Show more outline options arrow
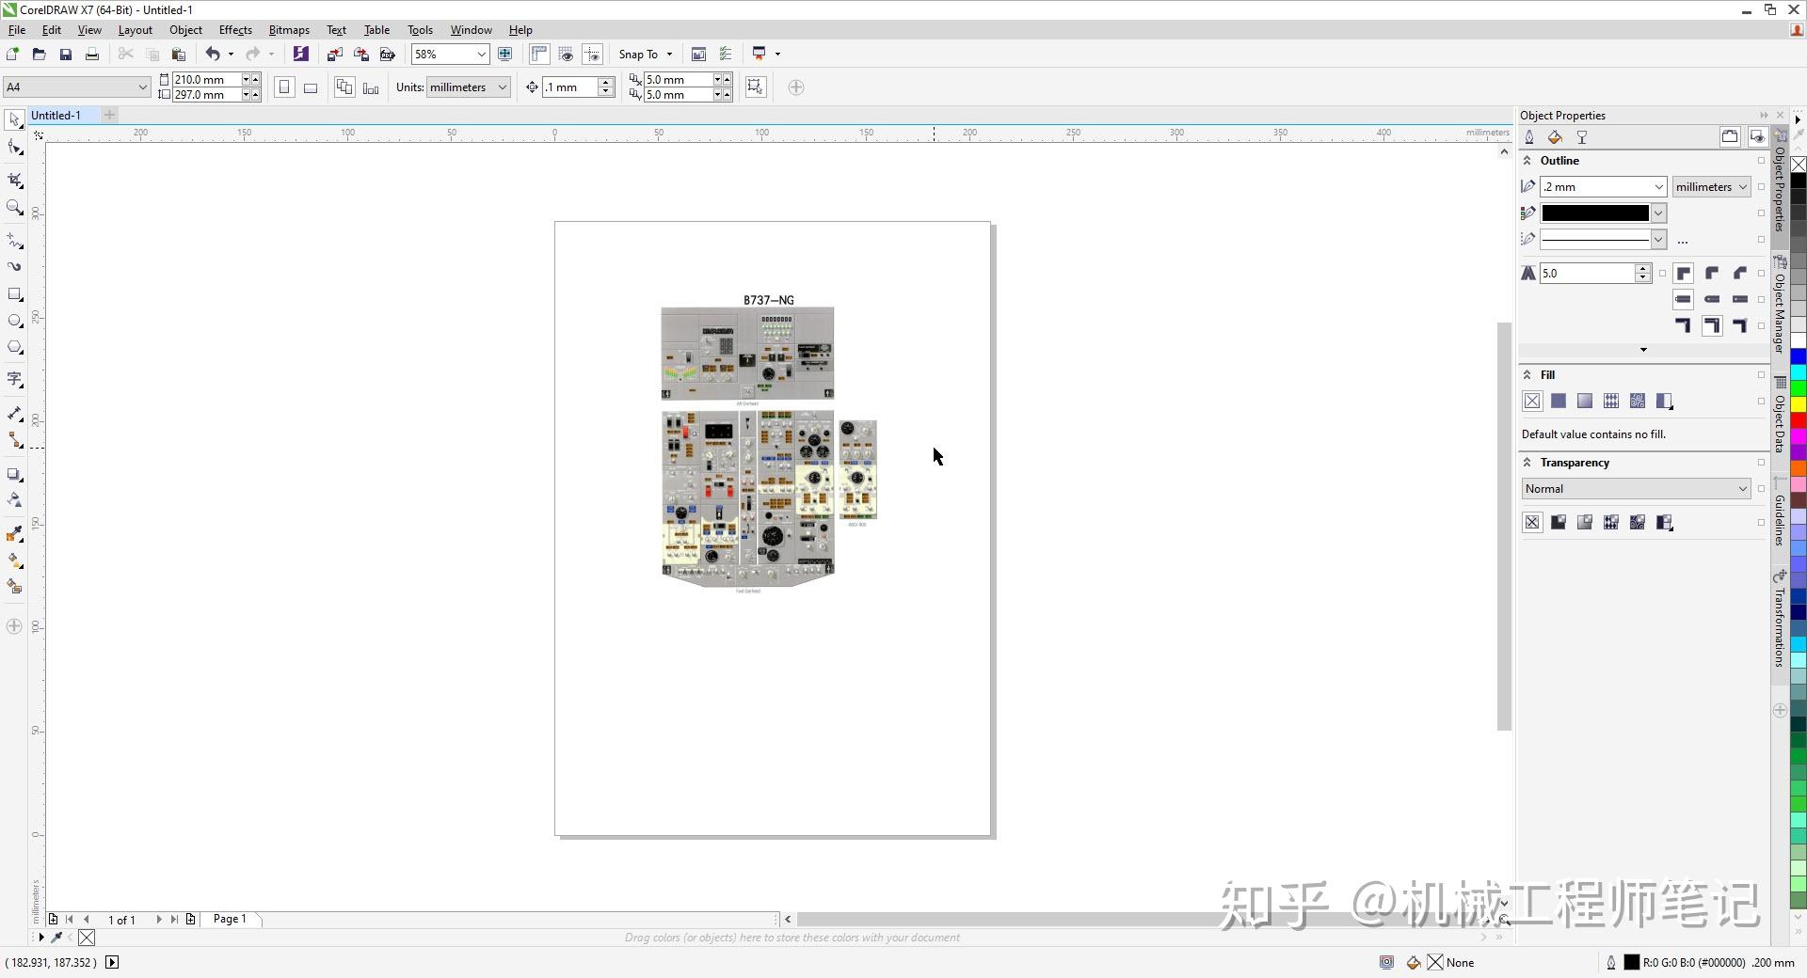The height and width of the screenshot is (978, 1807). (x=1643, y=350)
